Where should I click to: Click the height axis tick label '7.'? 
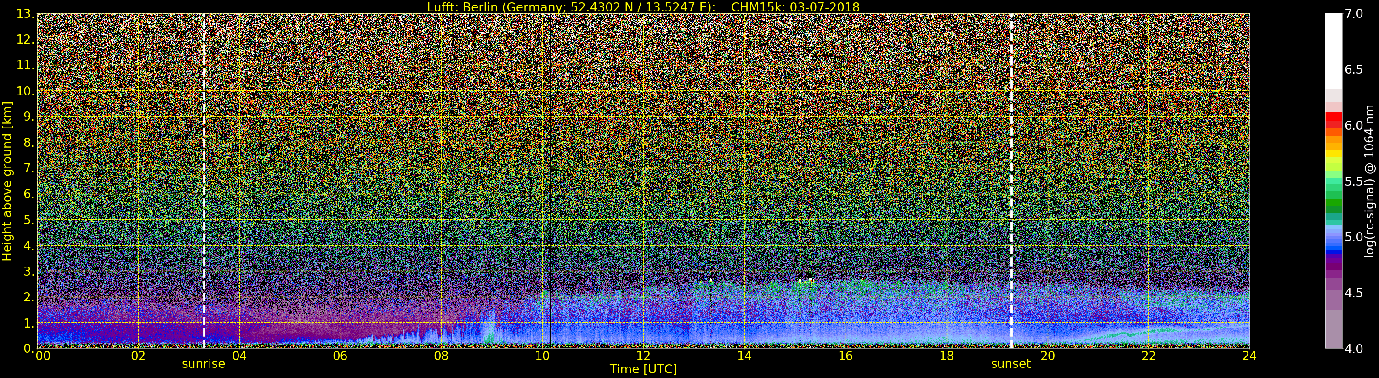[x=29, y=168]
